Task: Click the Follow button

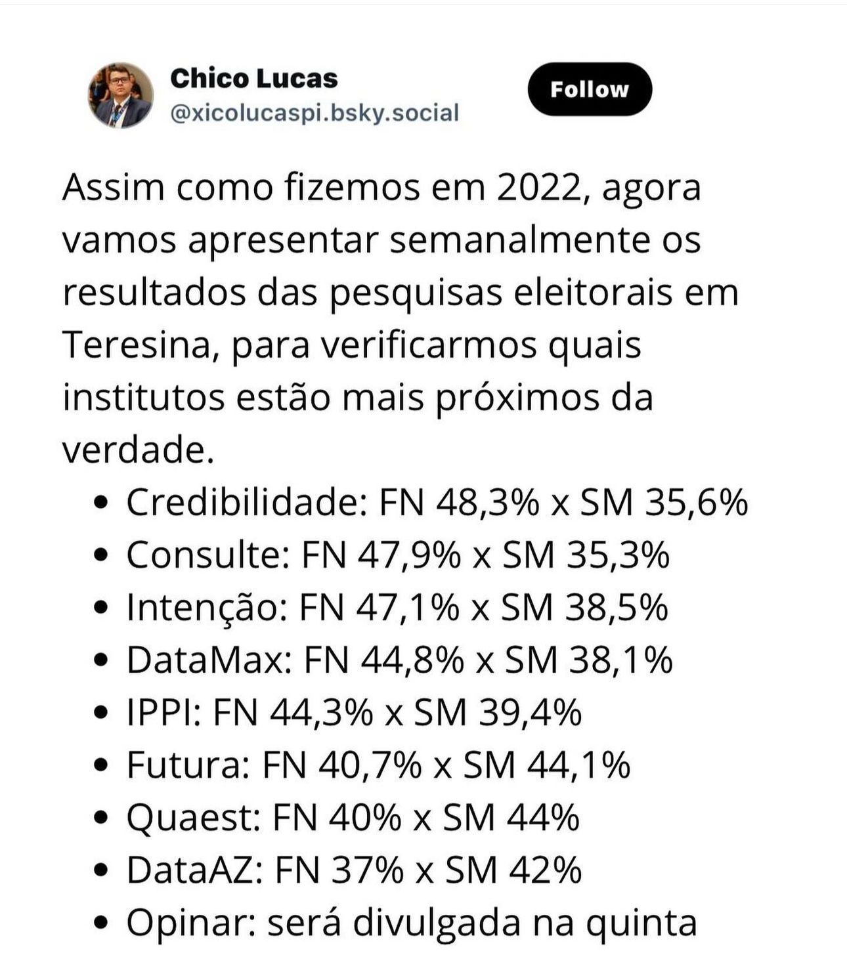Action: (x=590, y=89)
